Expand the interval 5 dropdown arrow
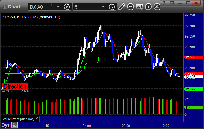The height and width of the screenshot is (129, 204). pyautogui.click(x=103, y=7)
